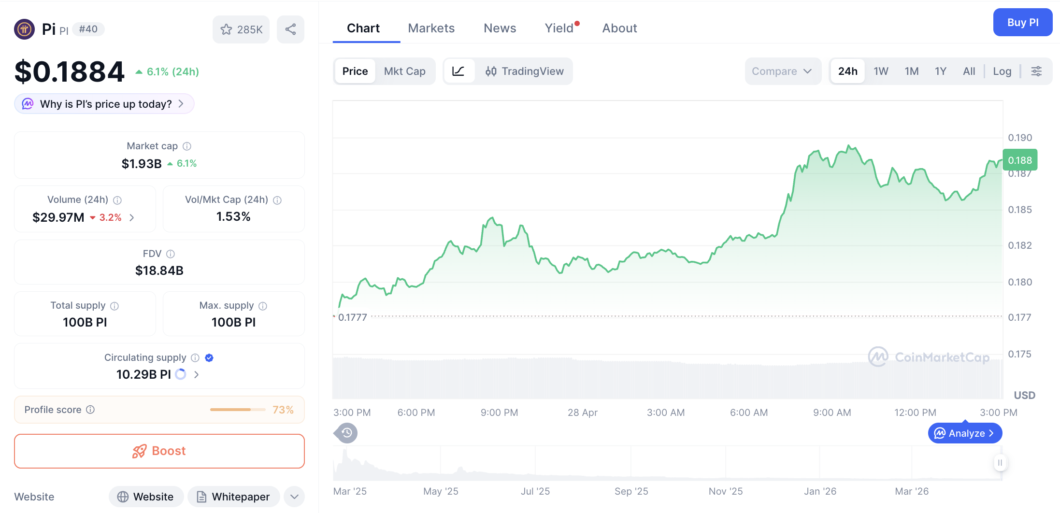The height and width of the screenshot is (513, 1060).
Task: Enable logarithmic scale with Log toggle
Action: pos(1002,71)
